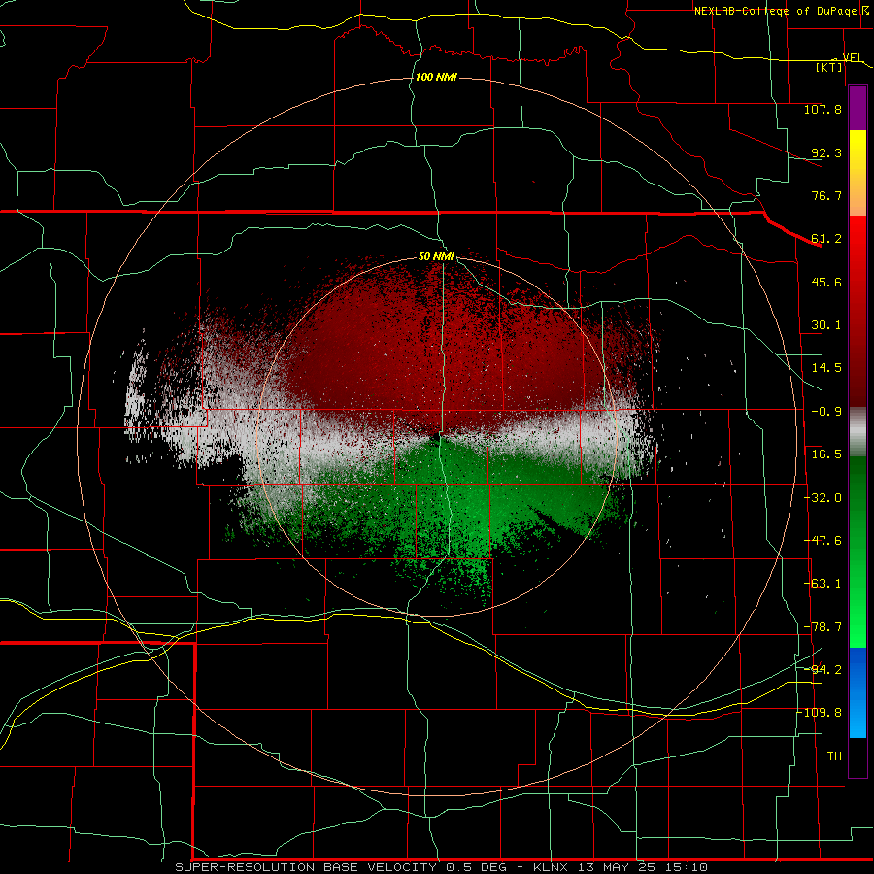Select the 45.6 legend value
The width and height of the screenshot is (874, 874).
coord(826,282)
